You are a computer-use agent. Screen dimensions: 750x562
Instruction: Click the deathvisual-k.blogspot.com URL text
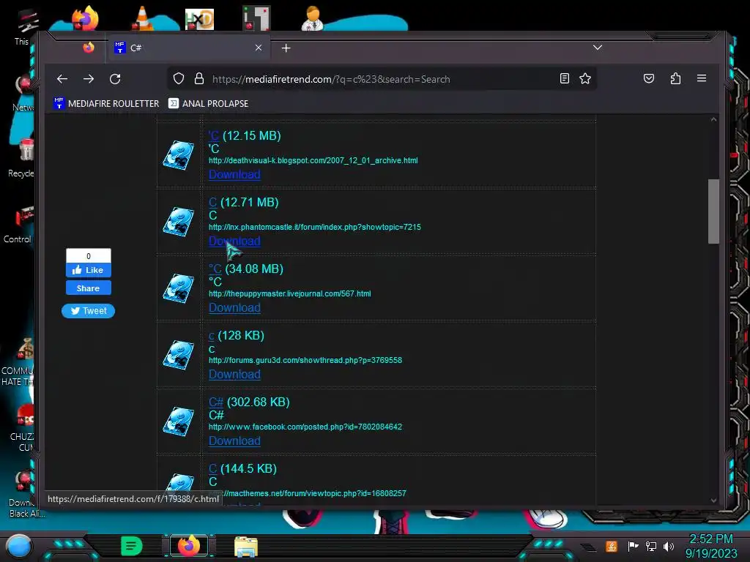pyautogui.click(x=313, y=160)
